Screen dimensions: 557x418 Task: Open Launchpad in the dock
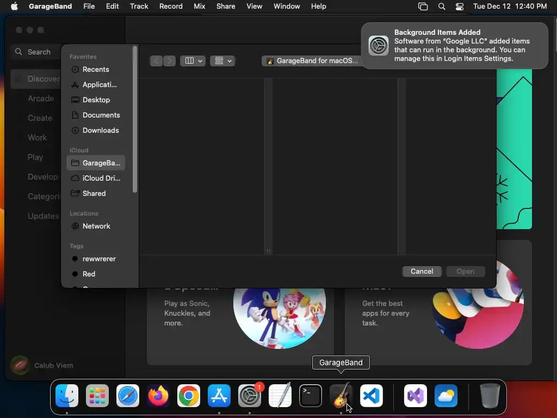point(97,396)
